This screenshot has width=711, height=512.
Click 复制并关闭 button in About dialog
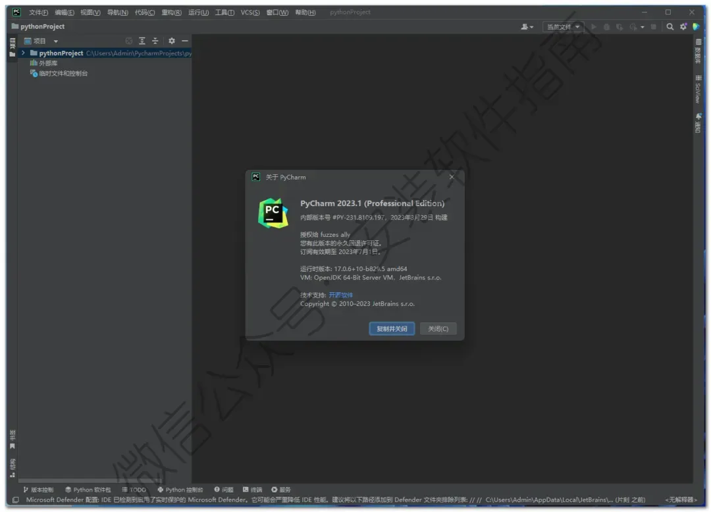point(392,328)
